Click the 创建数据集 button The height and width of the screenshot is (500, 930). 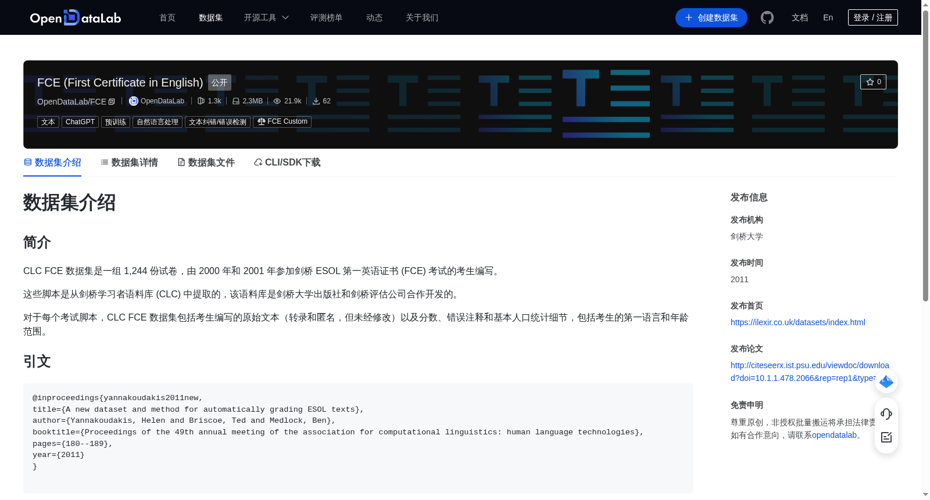(x=711, y=17)
